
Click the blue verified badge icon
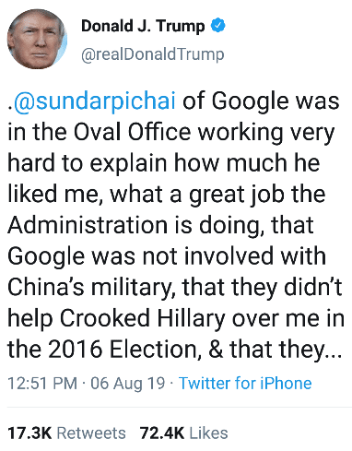pyautogui.click(x=217, y=26)
